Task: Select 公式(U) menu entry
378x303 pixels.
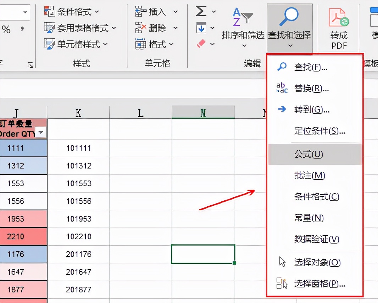Action: tap(315, 154)
